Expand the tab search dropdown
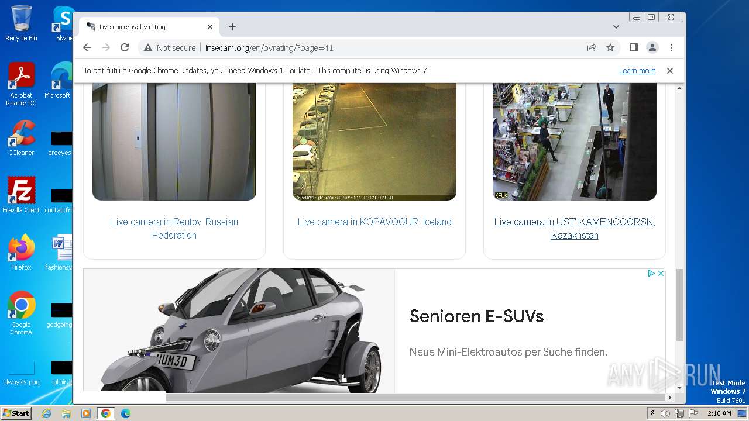Viewport: 749px width, 421px height. click(616, 27)
